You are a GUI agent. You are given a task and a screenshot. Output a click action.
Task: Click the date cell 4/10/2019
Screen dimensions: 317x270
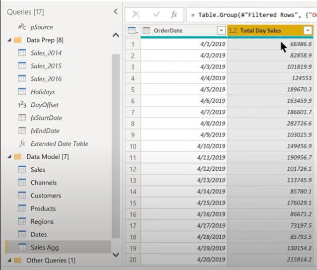point(184,146)
